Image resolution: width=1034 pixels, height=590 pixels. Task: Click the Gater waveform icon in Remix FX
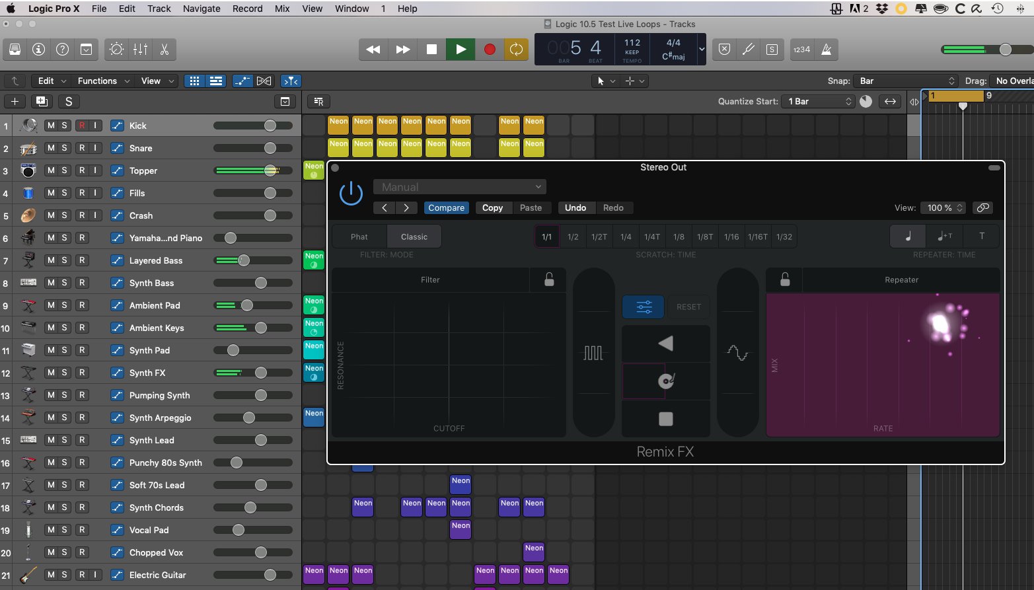tap(593, 353)
